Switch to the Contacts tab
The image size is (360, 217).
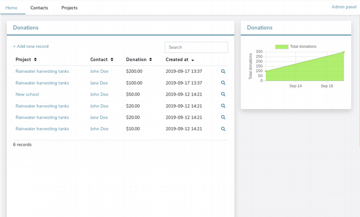tap(39, 8)
